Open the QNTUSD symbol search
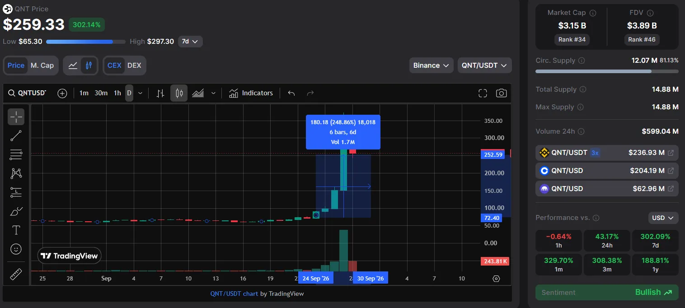 pos(28,93)
